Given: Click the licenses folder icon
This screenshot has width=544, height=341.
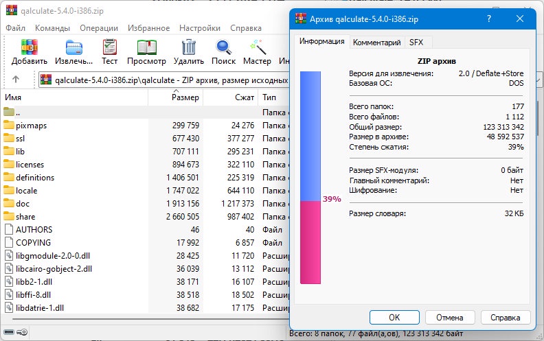Looking at the screenshot, I should tap(9, 164).
